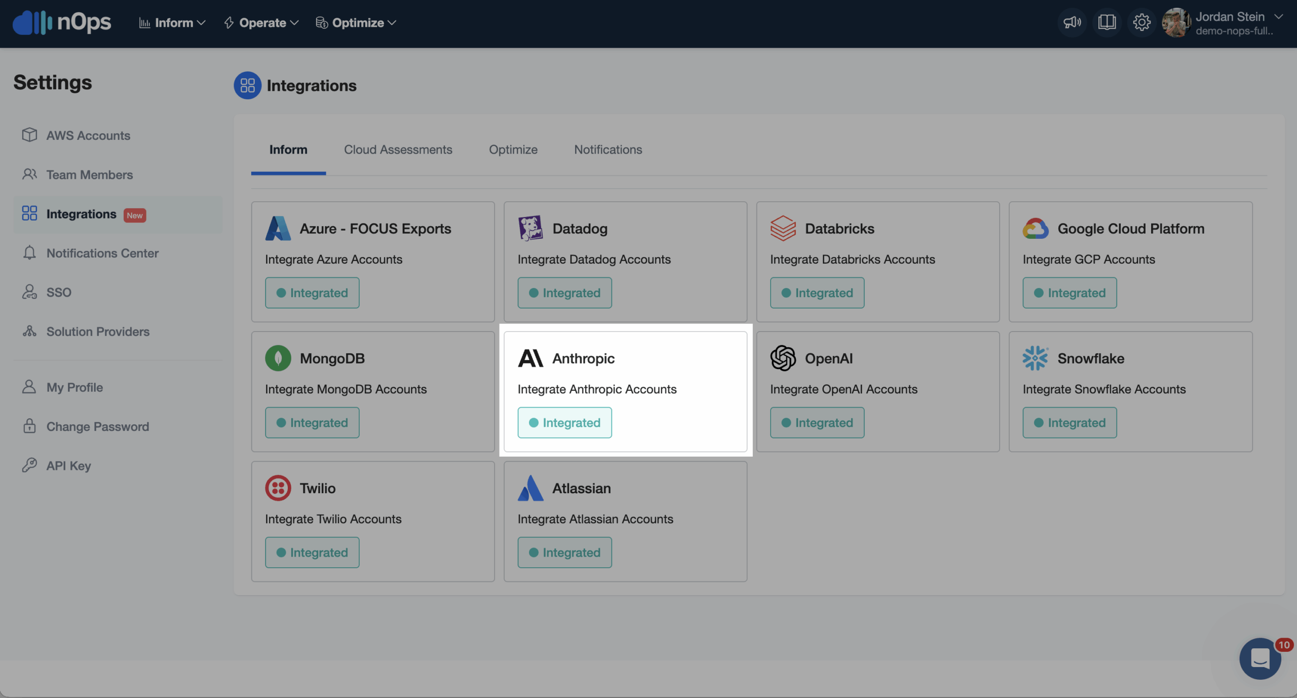Viewport: 1297px width, 698px height.
Task: Click the Google Cloud Platform logo
Action: (1036, 228)
